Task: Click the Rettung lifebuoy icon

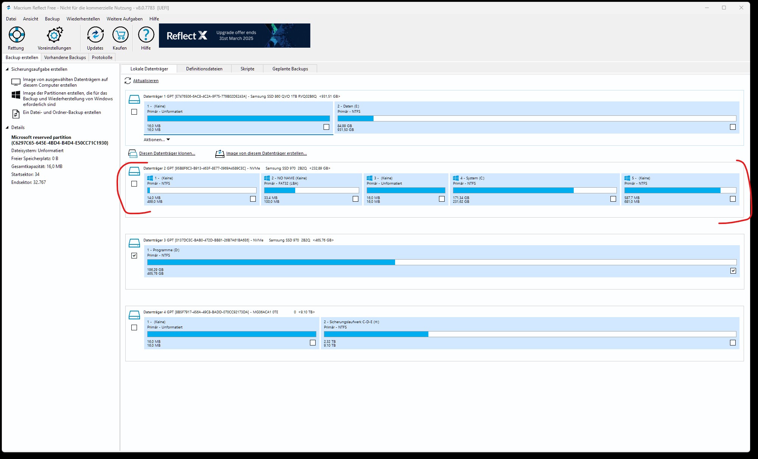Action: click(x=16, y=35)
